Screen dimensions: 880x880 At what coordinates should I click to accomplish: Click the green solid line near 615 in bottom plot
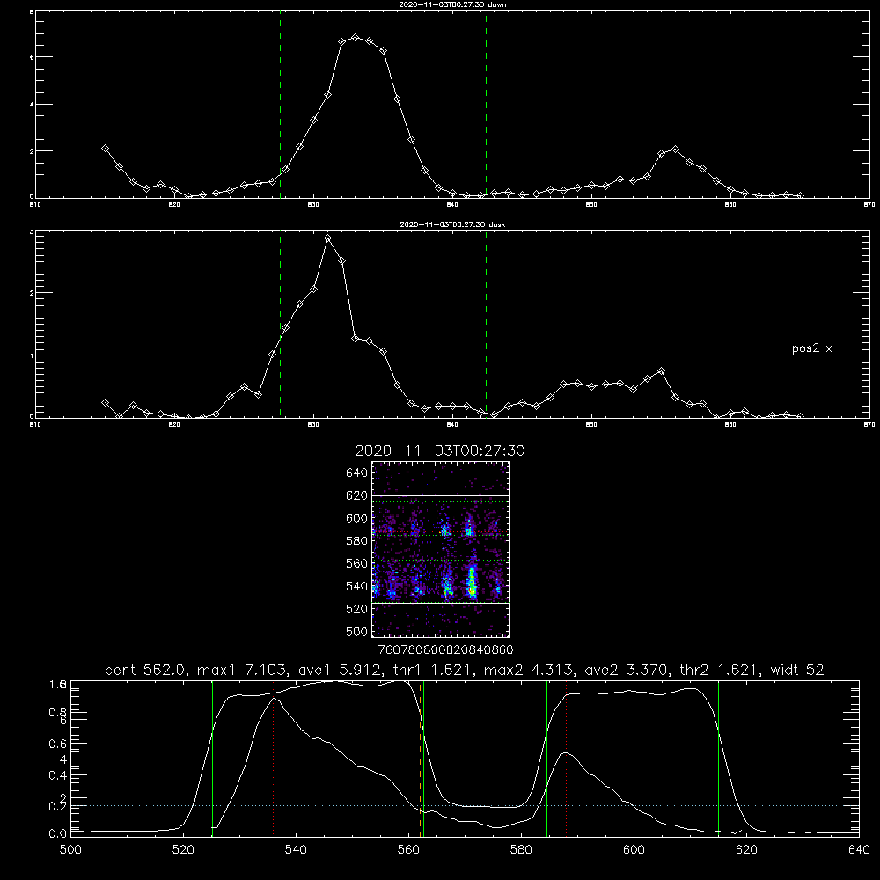(718, 759)
